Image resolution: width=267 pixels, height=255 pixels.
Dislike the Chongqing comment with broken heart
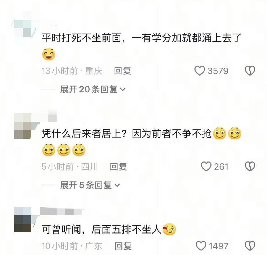point(250,71)
